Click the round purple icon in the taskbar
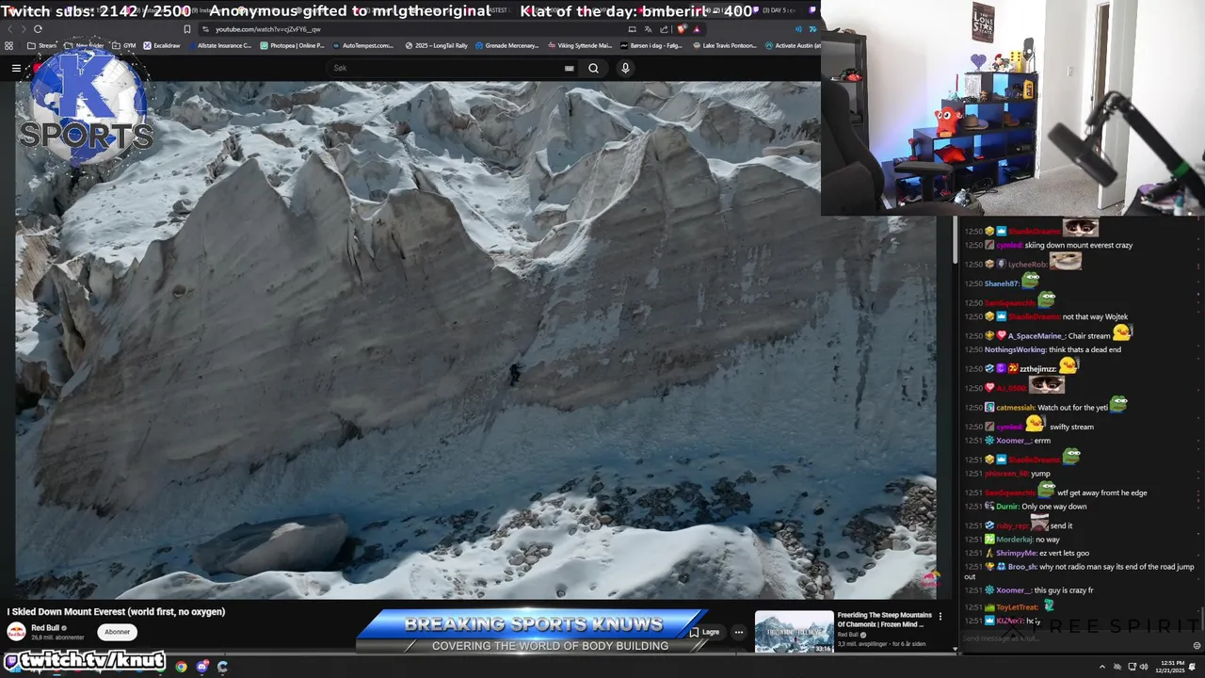Image resolution: width=1205 pixels, height=678 pixels. [x=202, y=667]
